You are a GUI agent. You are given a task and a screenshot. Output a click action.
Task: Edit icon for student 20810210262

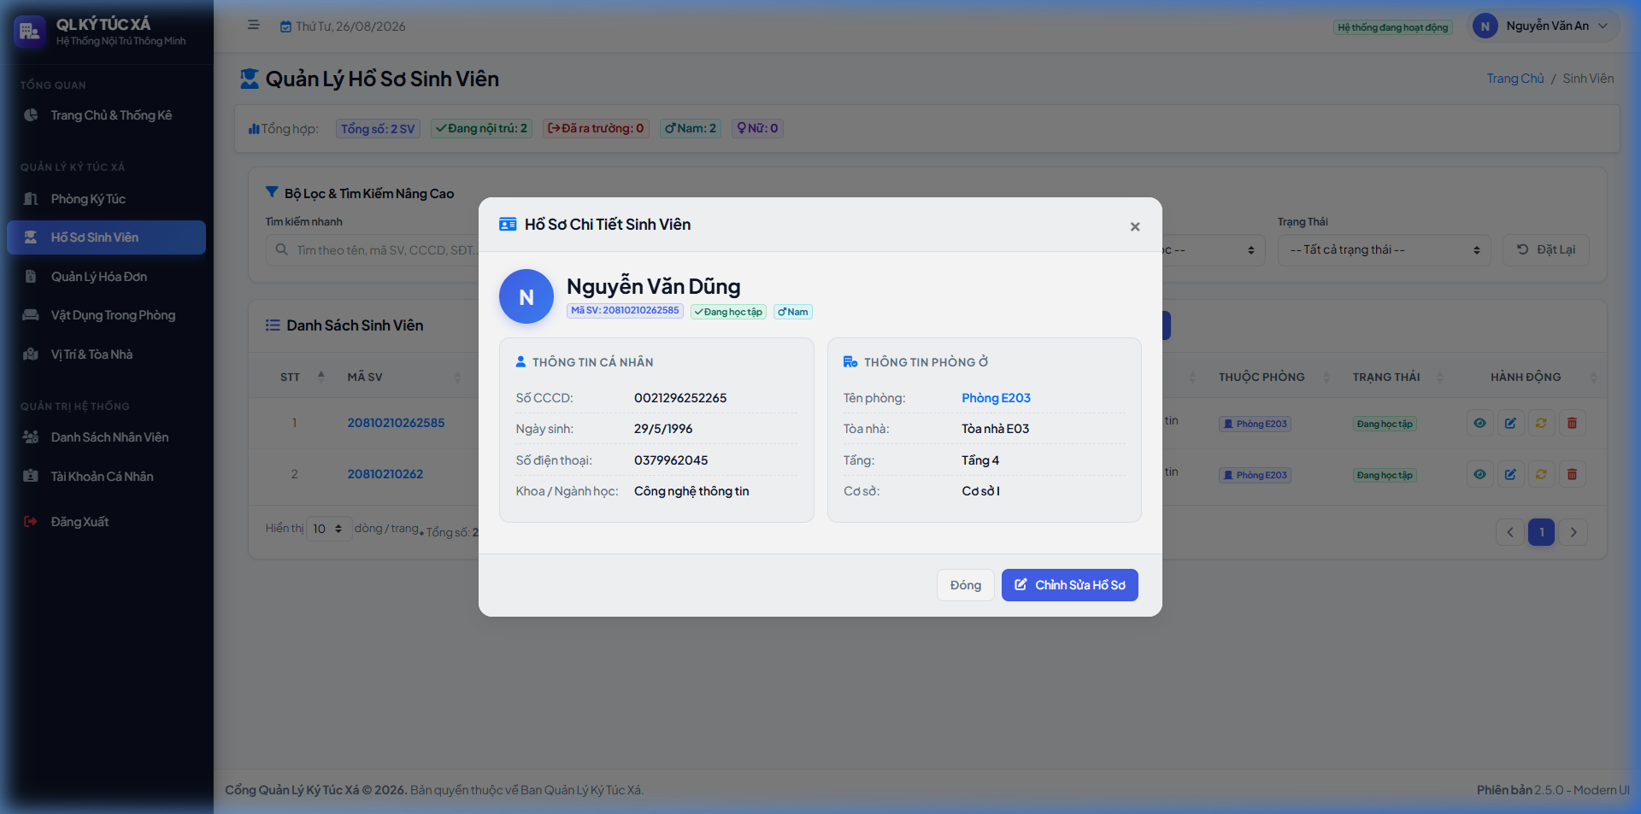[1510, 475]
